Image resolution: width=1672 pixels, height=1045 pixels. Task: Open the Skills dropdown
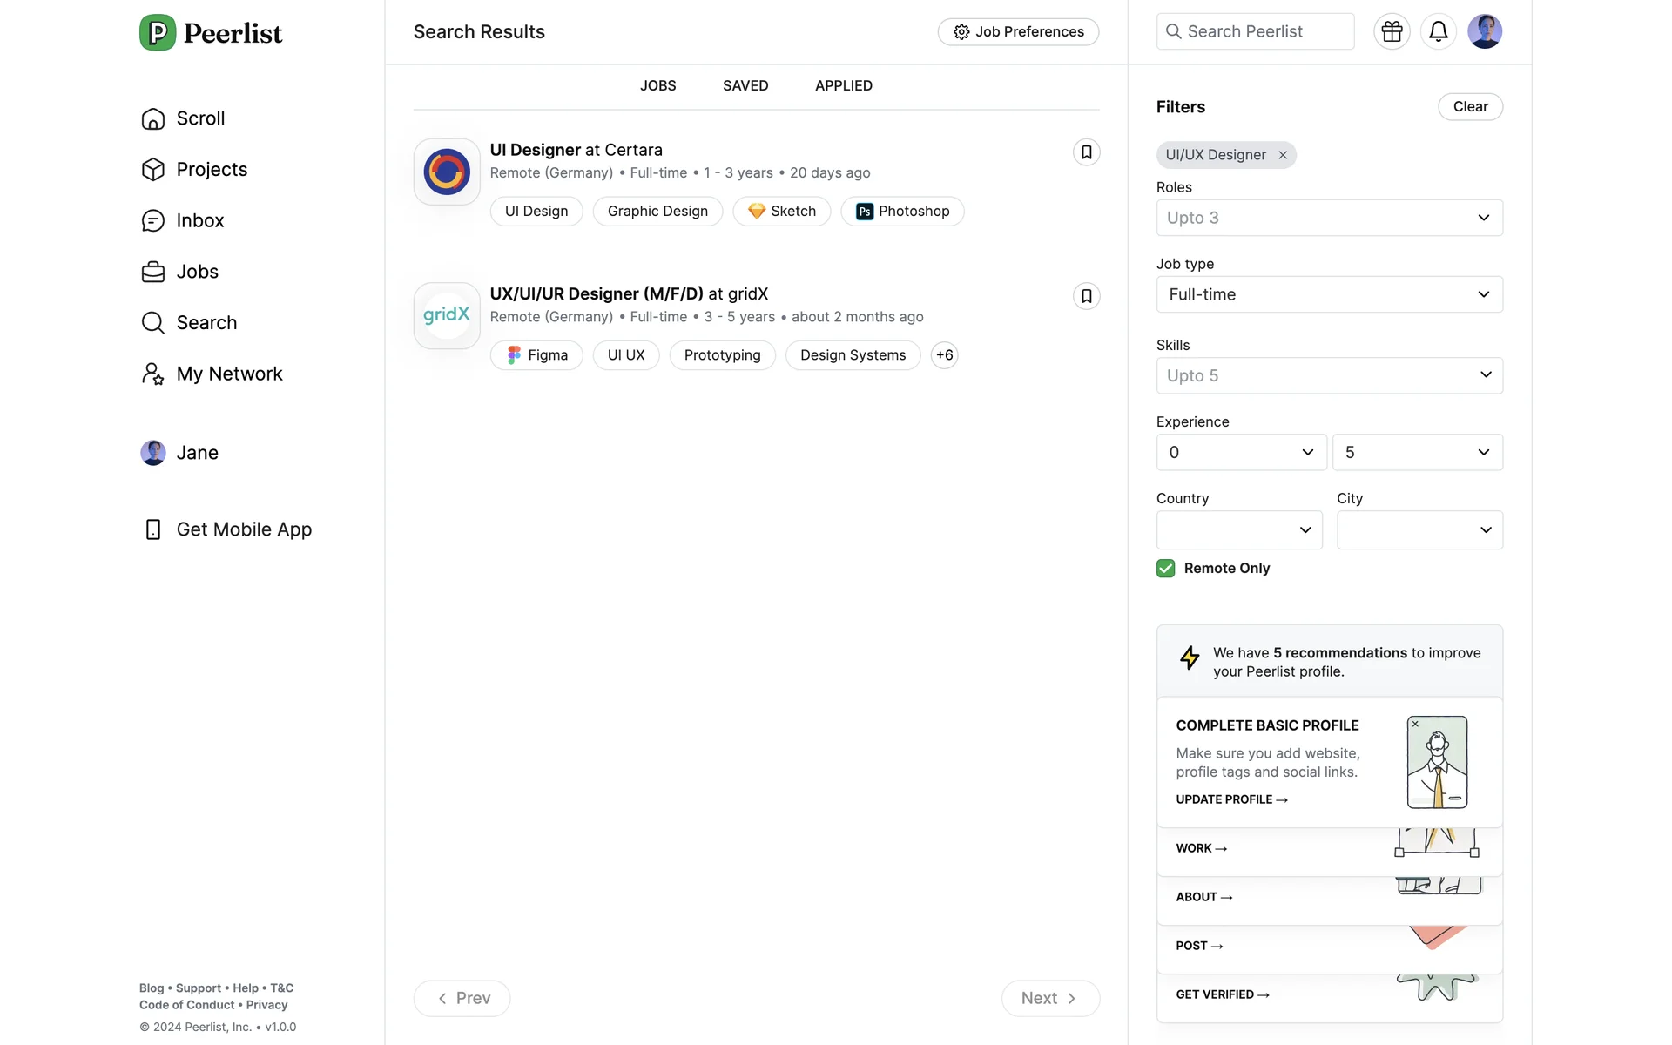1329,375
